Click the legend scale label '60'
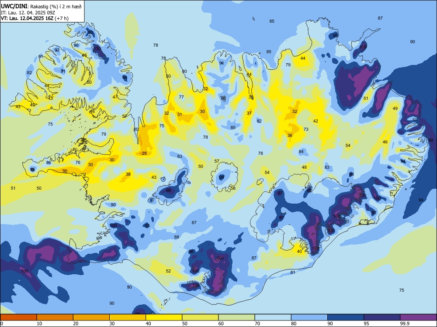Image resolution: width=437 pixels, height=327 pixels. coord(221,324)
